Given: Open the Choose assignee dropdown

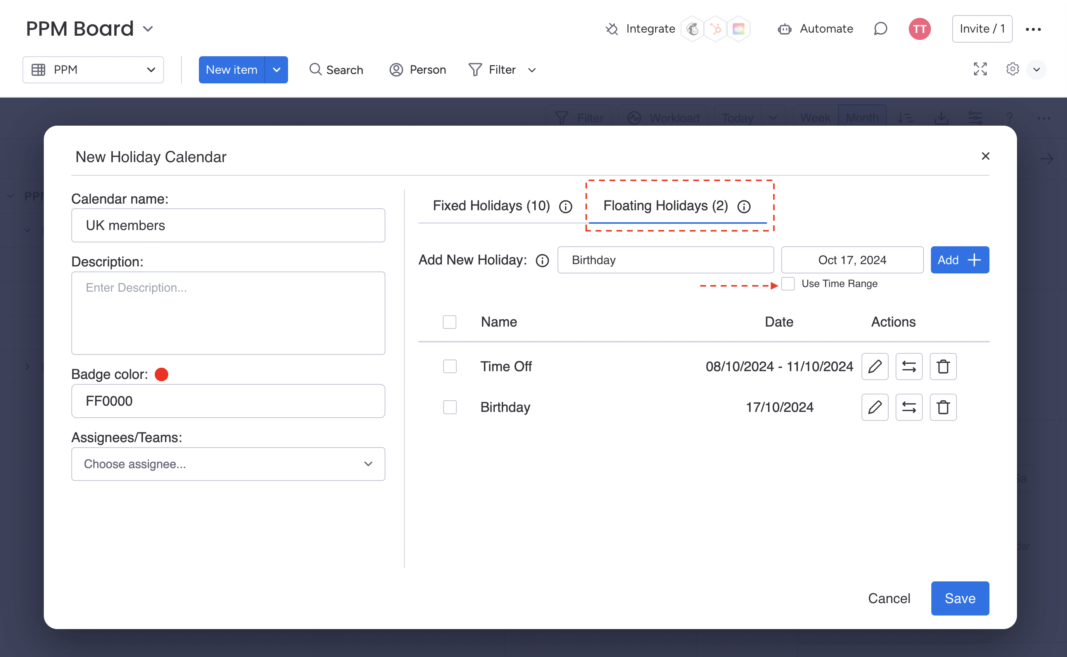Looking at the screenshot, I should coord(228,464).
